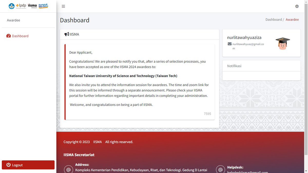
Task: Click the at-sign icon beside Helpdesk
Action: pos(220,170)
